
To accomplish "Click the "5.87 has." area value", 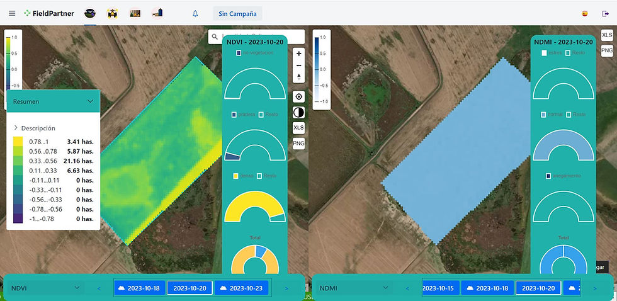I will [81, 151].
